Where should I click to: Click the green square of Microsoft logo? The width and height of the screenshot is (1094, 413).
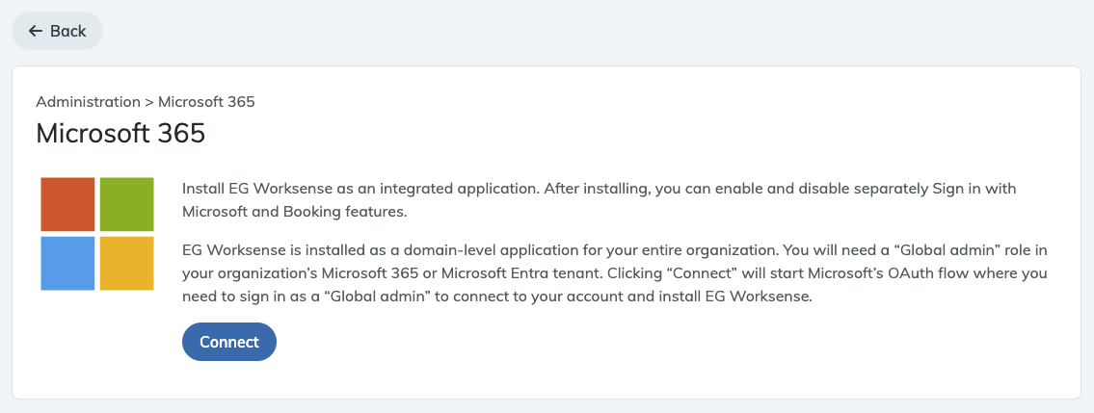[127, 204]
